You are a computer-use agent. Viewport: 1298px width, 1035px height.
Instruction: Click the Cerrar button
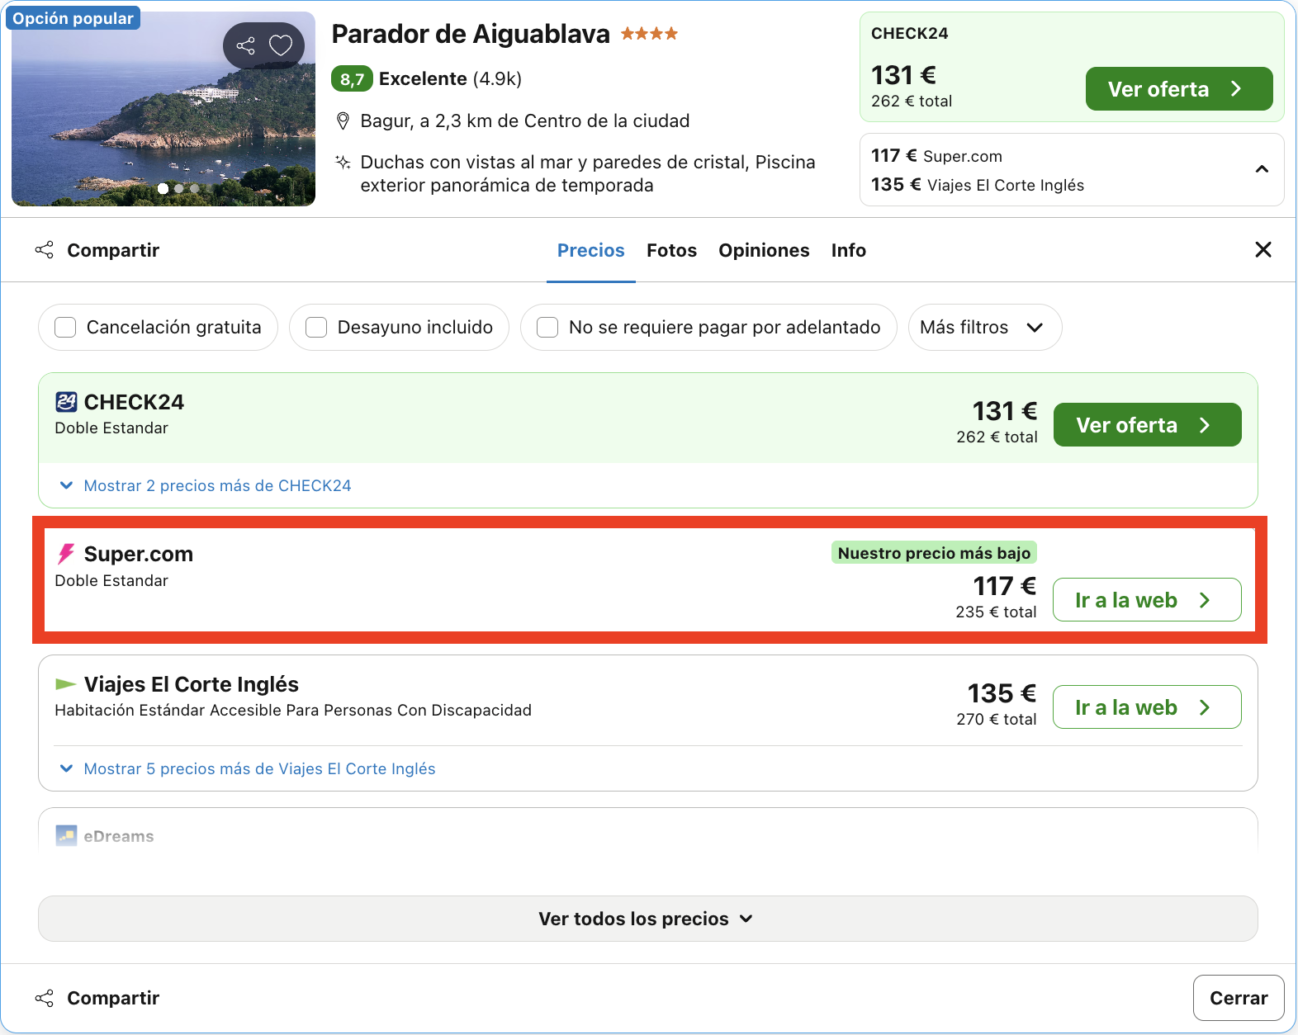(x=1239, y=998)
